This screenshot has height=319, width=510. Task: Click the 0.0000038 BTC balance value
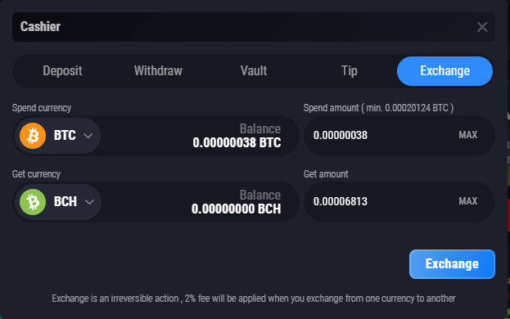237,142
